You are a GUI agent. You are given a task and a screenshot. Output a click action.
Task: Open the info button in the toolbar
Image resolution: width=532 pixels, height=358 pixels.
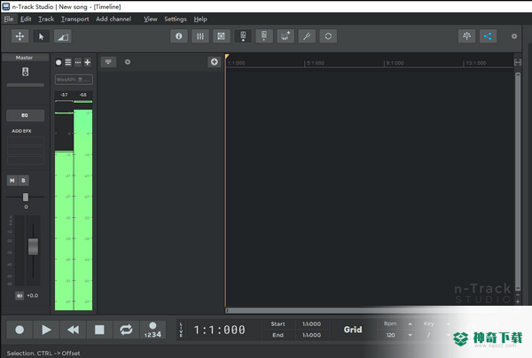pyautogui.click(x=179, y=36)
